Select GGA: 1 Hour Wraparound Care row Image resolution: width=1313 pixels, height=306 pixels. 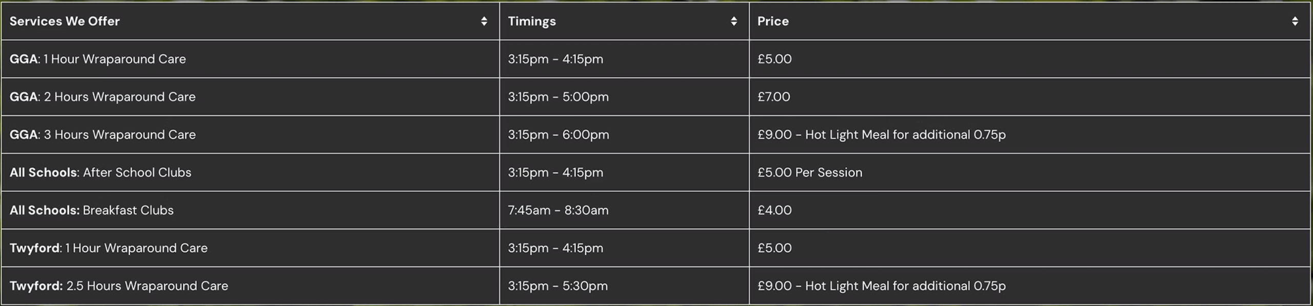click(97, 59)
